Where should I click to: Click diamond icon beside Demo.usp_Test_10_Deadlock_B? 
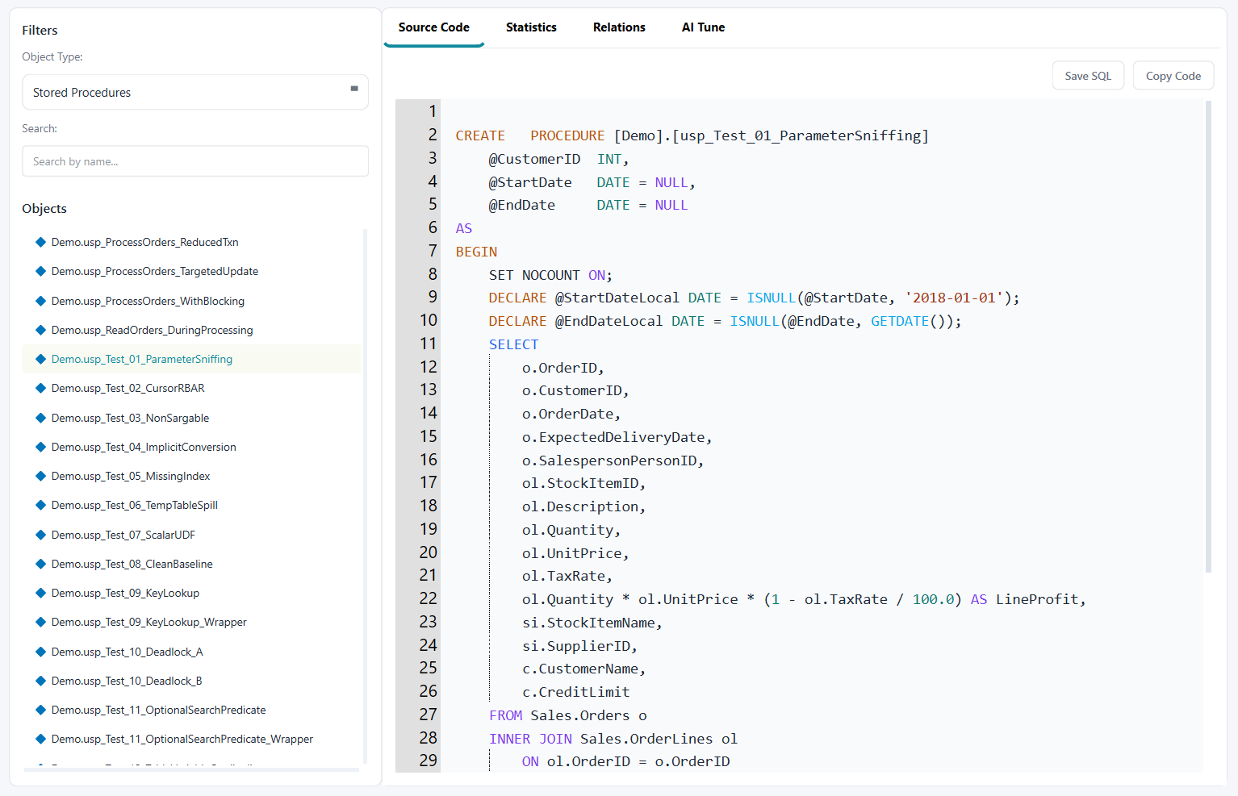tap(40, 681)
